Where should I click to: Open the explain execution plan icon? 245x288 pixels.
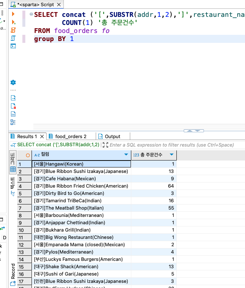coord(13,38)
